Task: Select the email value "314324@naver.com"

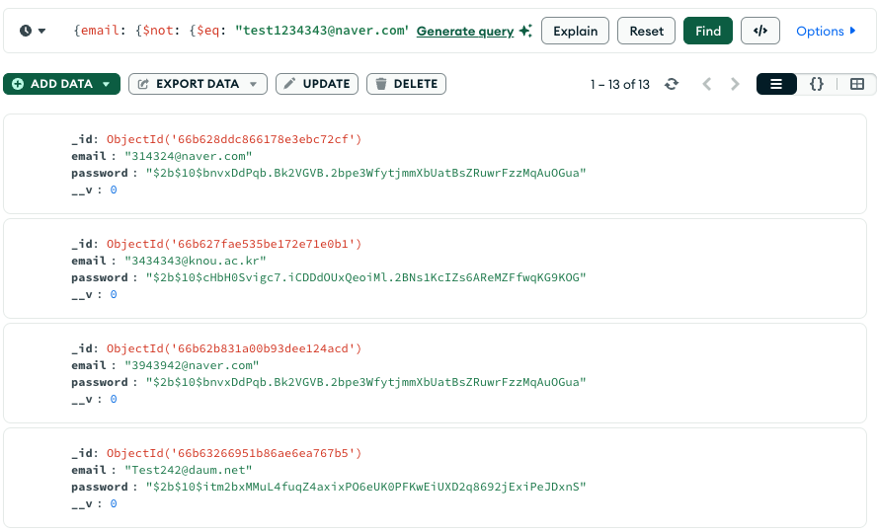Action: tap(189, 156)
